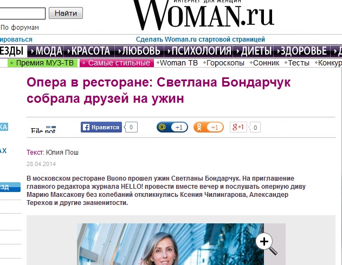Click the Светлана Бондарчук article photo
This screenshot has width=342, height=265.
(170, 244)
